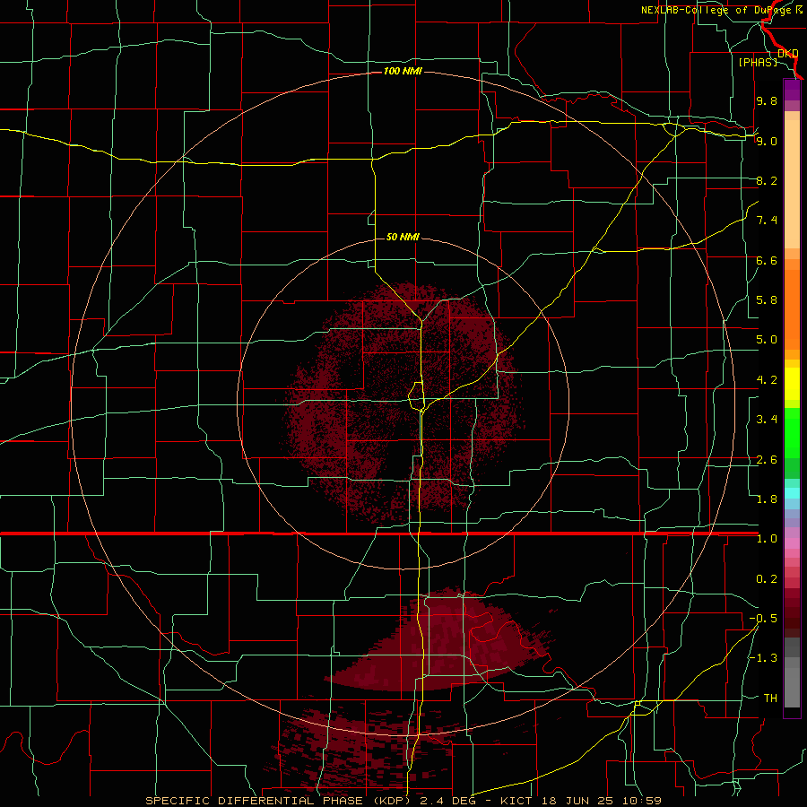Viewport: 807px width, 807px height.
Task: Click the bright green segment of the color bar
Action: 792,433
